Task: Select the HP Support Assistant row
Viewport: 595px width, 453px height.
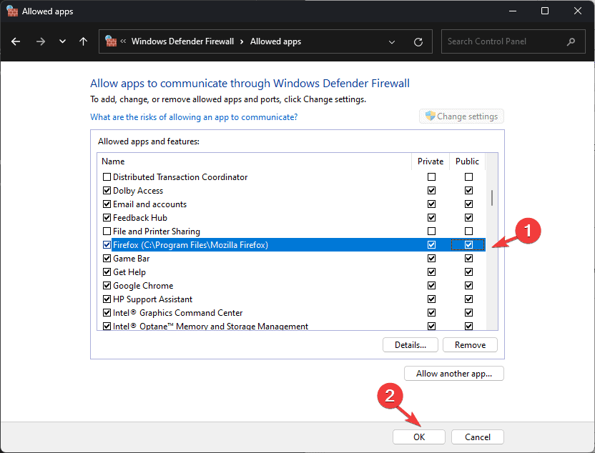Action: 291,299
